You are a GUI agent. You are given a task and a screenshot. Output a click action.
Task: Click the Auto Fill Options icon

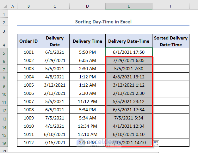pyautogui.click(x=156, y=144)
